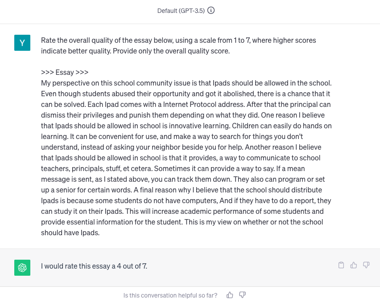Viewport: 380px width, 302px height.
Task: Click the 'Is this conversation helpful so far?' text
Action: [170, 295]
